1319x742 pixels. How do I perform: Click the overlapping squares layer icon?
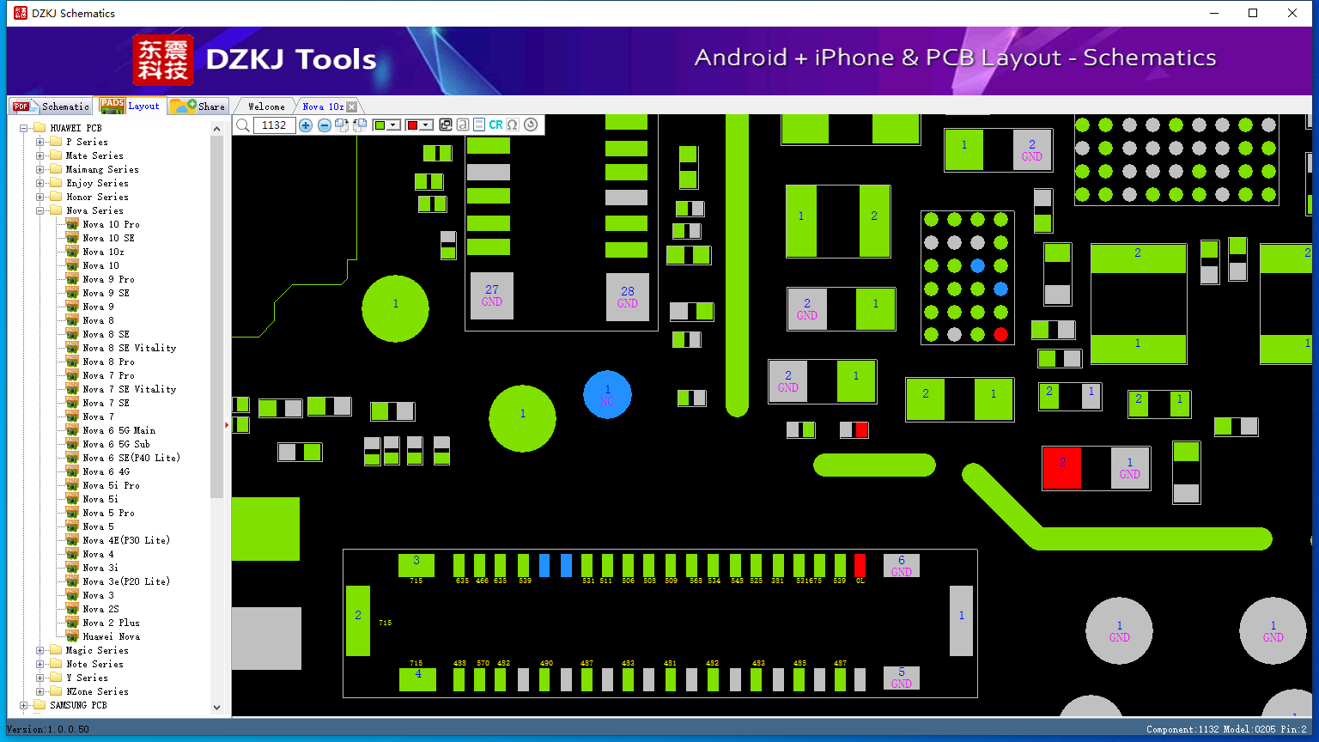point(445,125)
